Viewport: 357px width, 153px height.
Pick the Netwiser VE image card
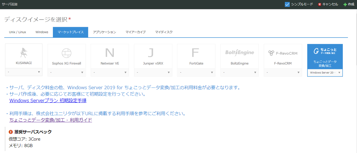(110, 56)
